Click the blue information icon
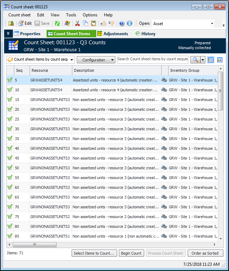The image size is (229, 271). coord(129,23)
